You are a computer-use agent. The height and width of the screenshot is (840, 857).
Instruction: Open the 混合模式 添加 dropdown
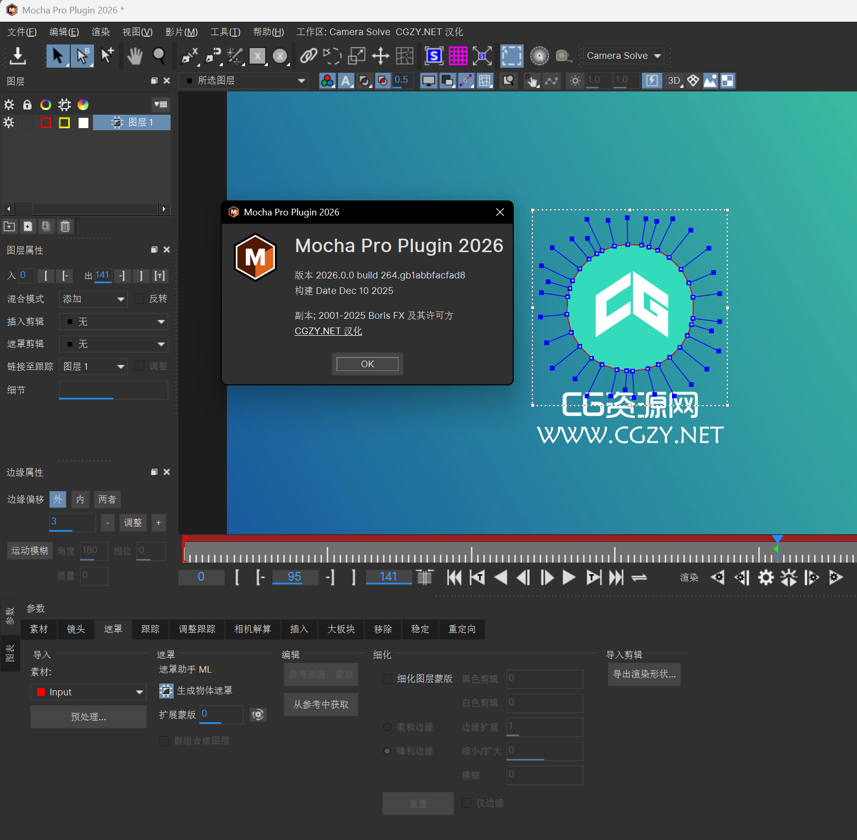[93, 299]
